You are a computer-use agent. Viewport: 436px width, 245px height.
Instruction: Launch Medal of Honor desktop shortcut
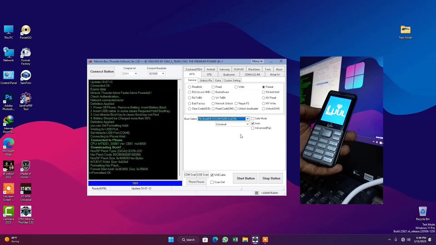tap(26, 170)
